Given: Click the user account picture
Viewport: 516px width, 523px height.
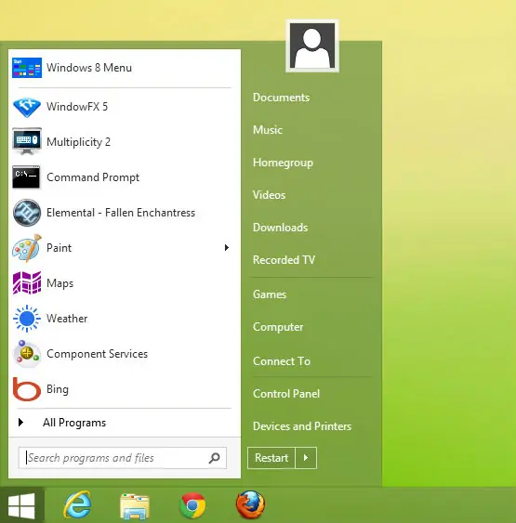Looking at the screenshot, I should (x=312, y=46).
